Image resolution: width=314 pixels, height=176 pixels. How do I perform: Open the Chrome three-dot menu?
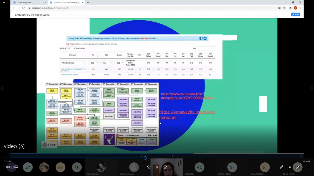tap(300, 8)
